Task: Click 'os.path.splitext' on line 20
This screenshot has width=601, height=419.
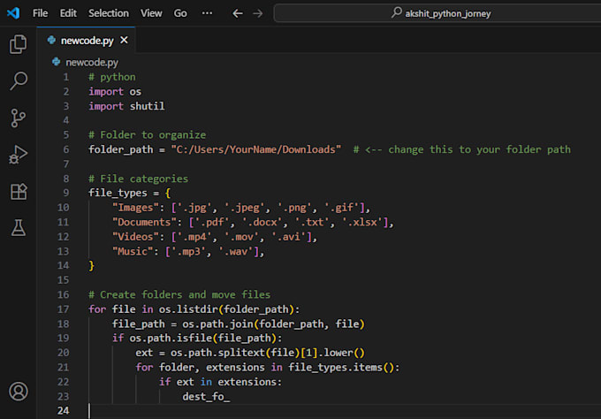Action: coord(217,353)
